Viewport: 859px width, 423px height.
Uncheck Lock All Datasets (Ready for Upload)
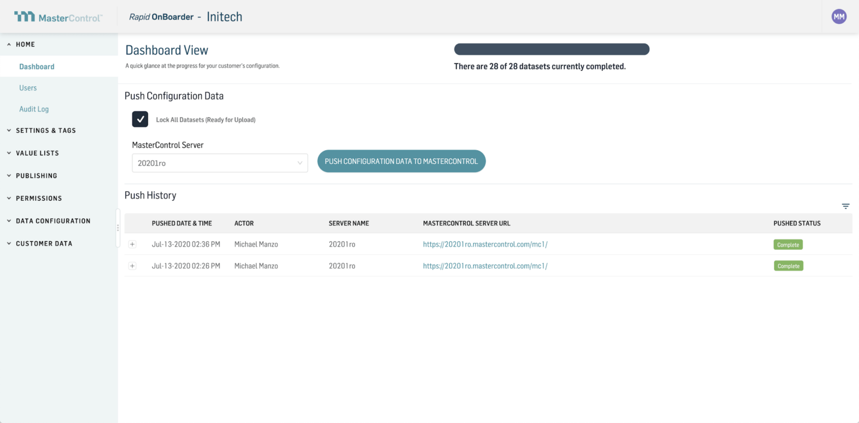(x=140, y=119)
